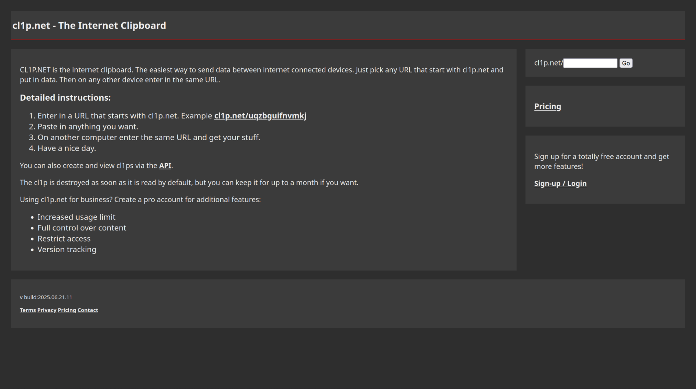Image resolution: width=696 pixels, height=389 pixels.
Task: Open the Pricing link in the sidebar
Action: (x=547, y=107)
